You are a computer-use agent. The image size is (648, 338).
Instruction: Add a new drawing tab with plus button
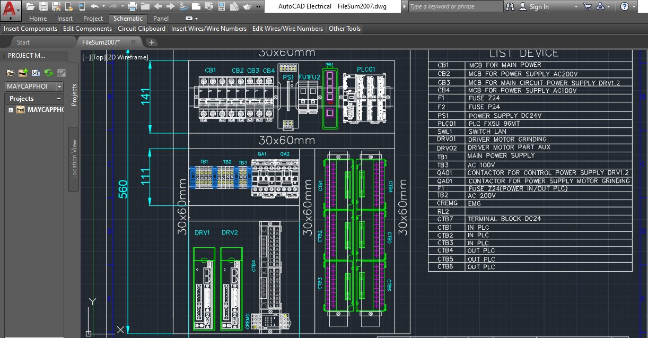151,42
